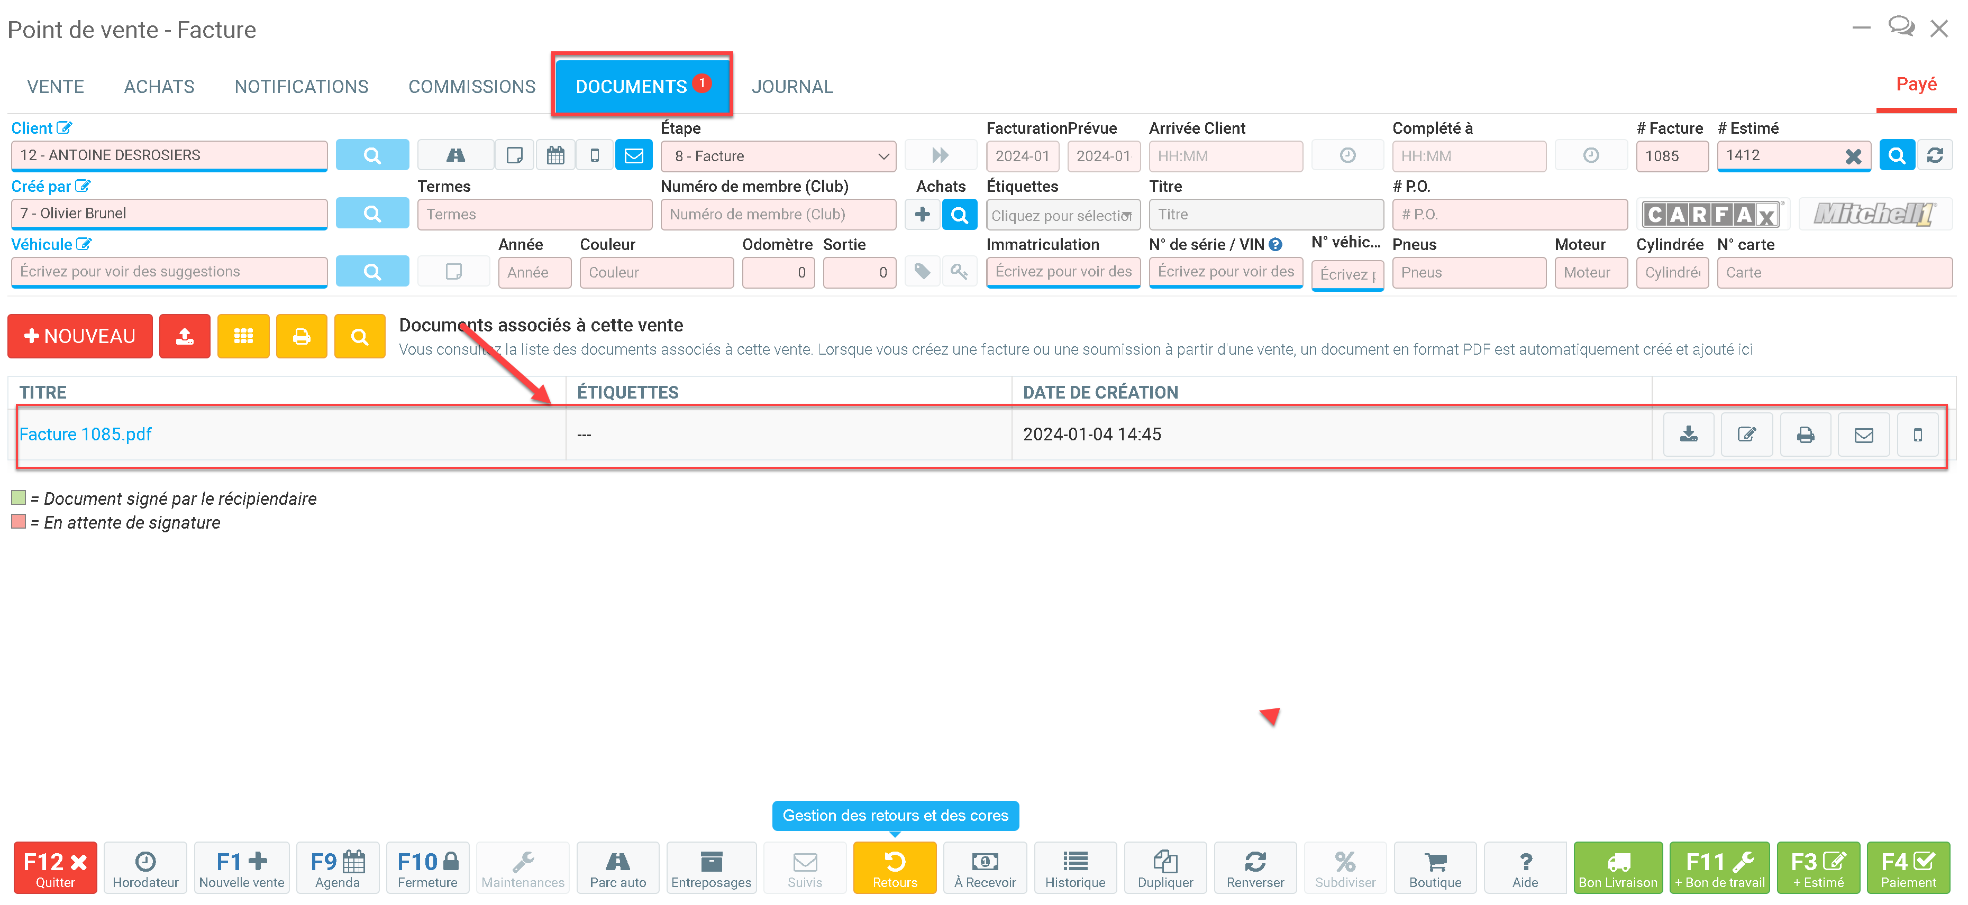Click the edit icon for Facture 1085.pdf
1968x905 pixels.
click(x=1746, y=434)
